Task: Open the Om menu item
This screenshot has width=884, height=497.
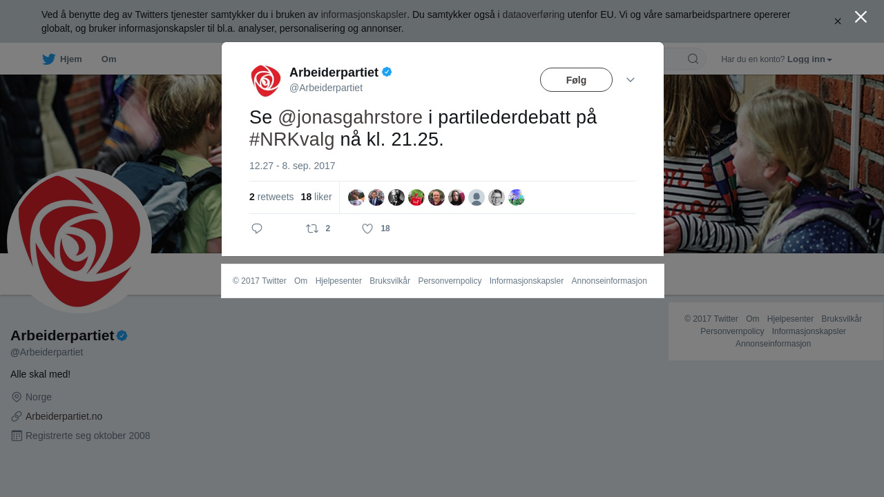Action: (108, 59)
